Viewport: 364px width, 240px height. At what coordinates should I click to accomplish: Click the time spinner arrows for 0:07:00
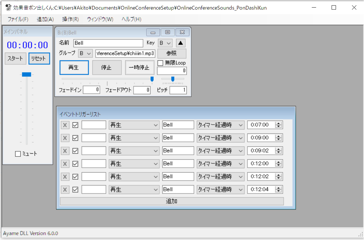pyautogui.click(x=278, y=125)
